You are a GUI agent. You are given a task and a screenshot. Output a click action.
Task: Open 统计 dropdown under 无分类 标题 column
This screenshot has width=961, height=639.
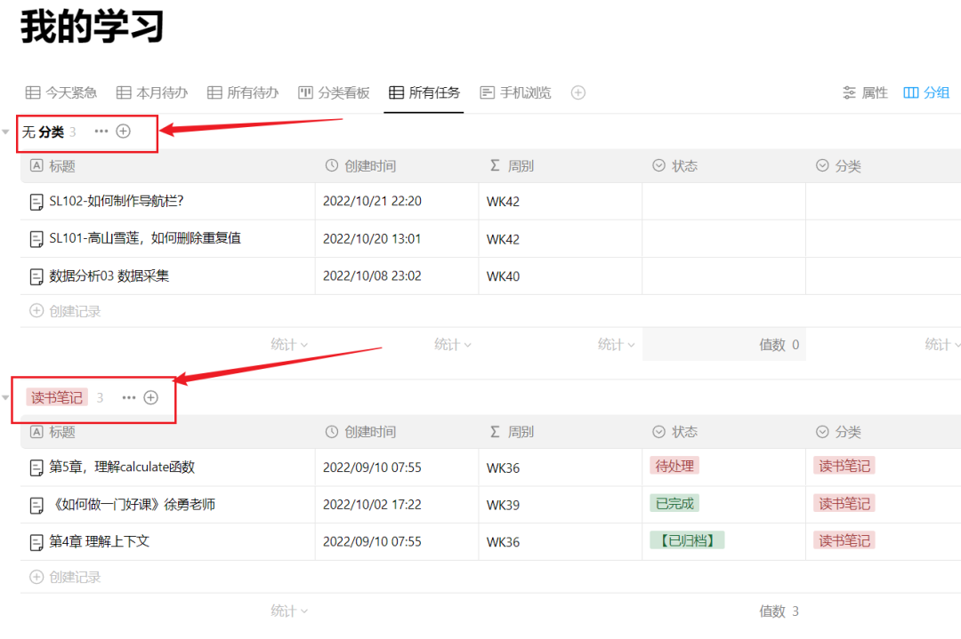289,345
